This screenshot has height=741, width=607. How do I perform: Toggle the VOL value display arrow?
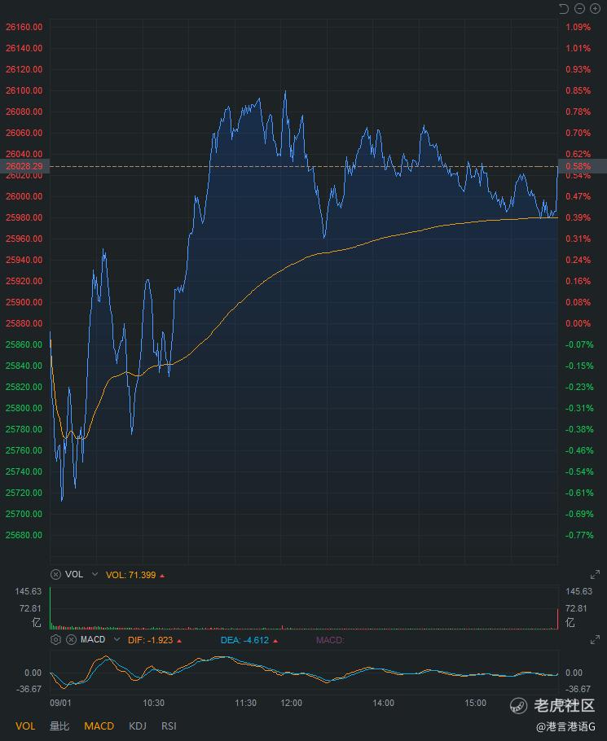[x=162, y=576]
